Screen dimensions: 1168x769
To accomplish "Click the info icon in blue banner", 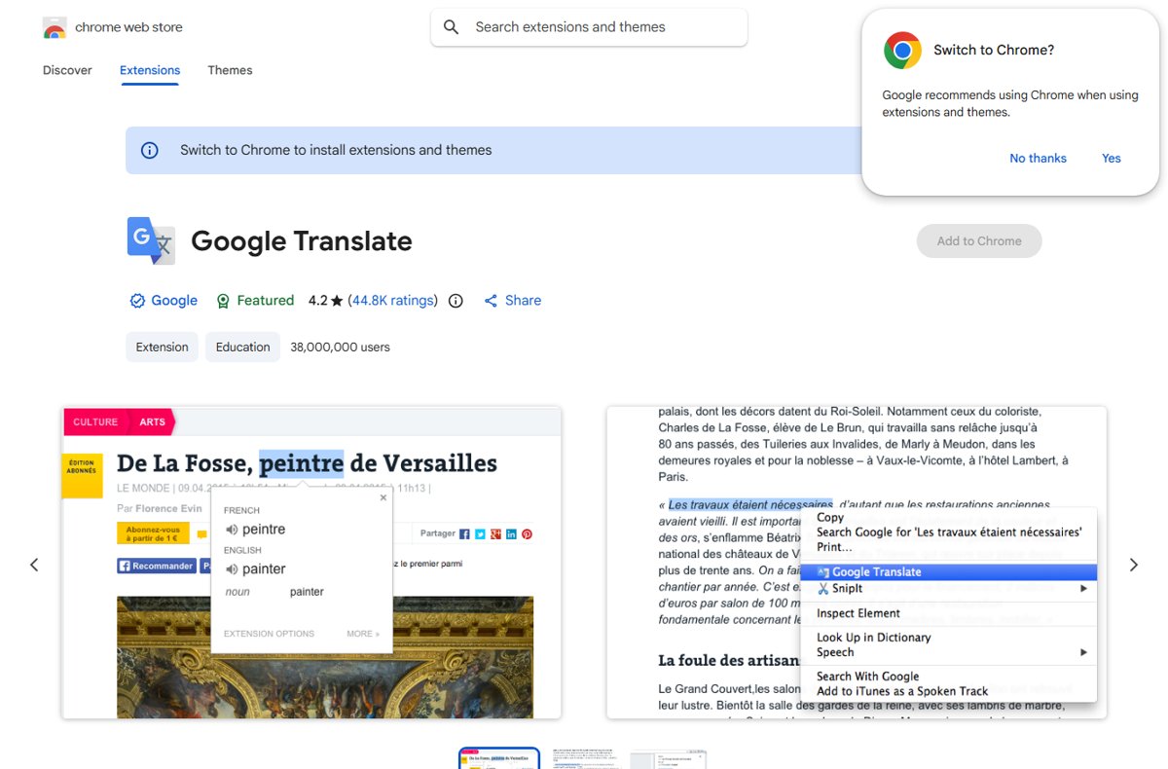I will point(150,150).
